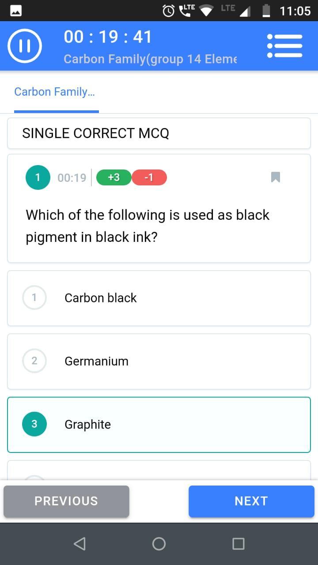This screenshot has width=318, height=565.
Task: Deselect option 3 Graphite
Action: point(159,425)
